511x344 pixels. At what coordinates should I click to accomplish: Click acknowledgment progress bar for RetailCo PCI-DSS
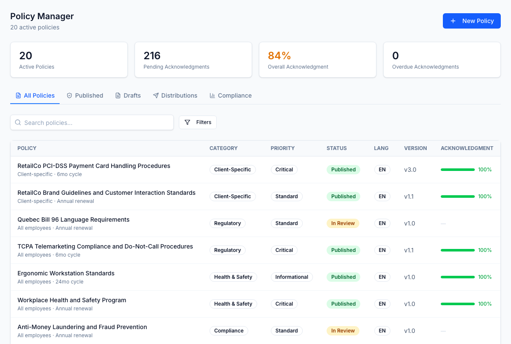[458, 170]
